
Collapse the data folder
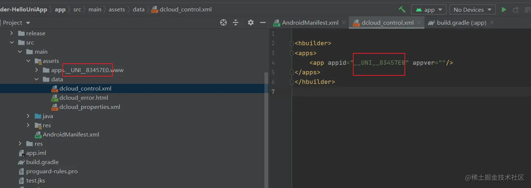37,79
